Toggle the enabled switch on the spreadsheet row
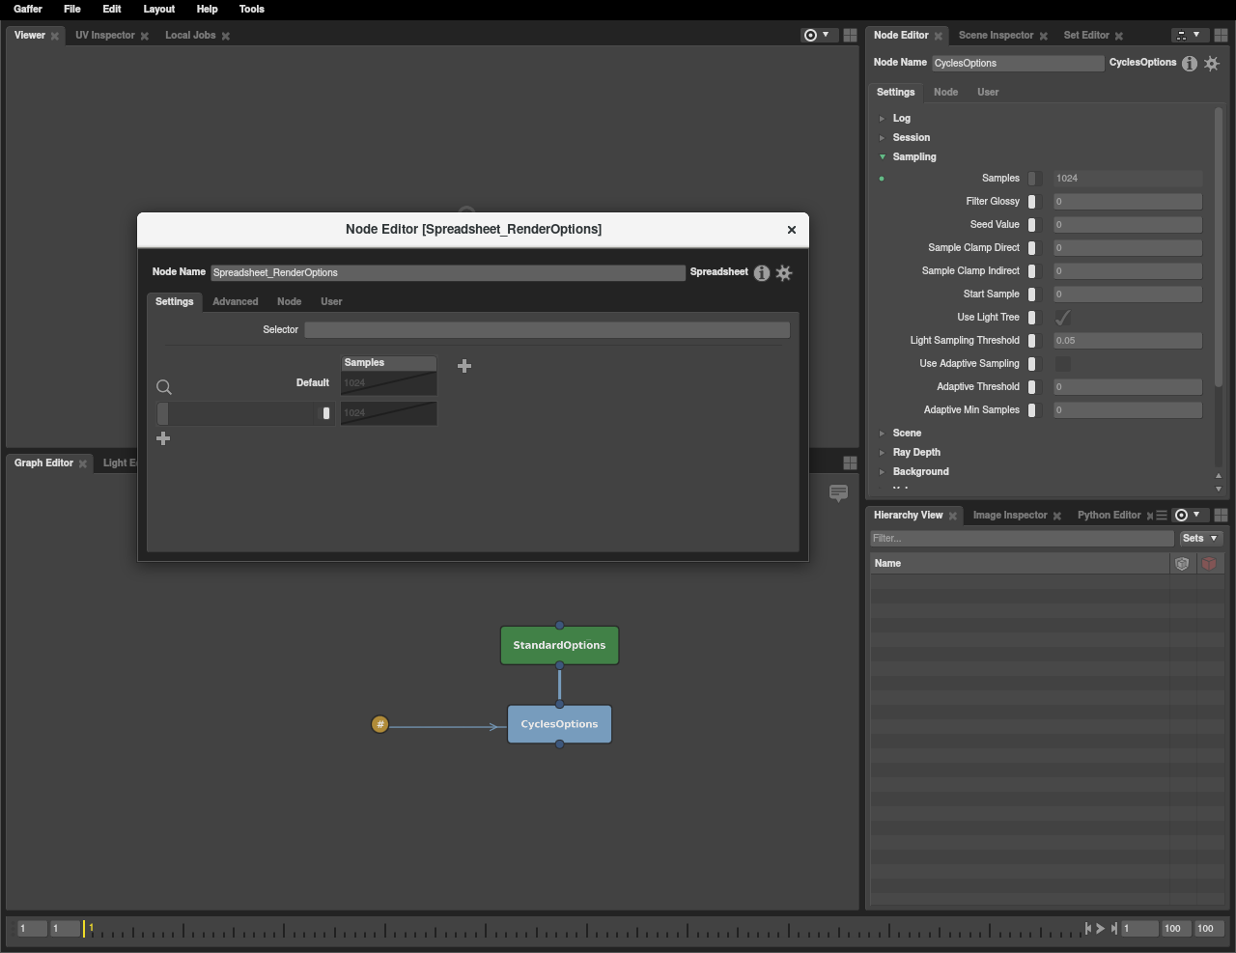Screen dimensions: 1236x953 tap(326, 413)
